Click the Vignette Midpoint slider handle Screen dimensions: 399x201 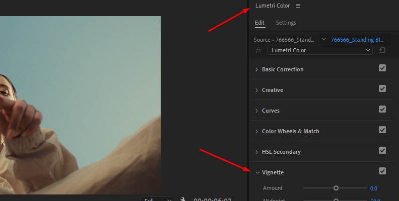point(336,200)
